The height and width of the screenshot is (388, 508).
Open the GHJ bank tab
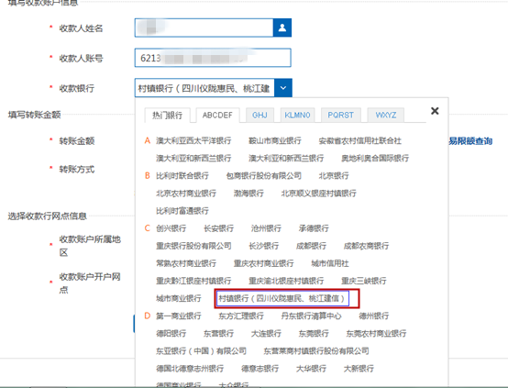tap(260, 115)
